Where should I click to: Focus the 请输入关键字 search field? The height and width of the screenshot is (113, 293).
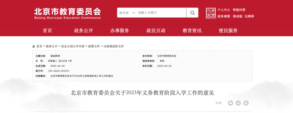point(162,13)
